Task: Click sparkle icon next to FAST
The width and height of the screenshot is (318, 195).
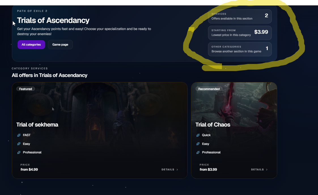Action: [x=19, y=135]
